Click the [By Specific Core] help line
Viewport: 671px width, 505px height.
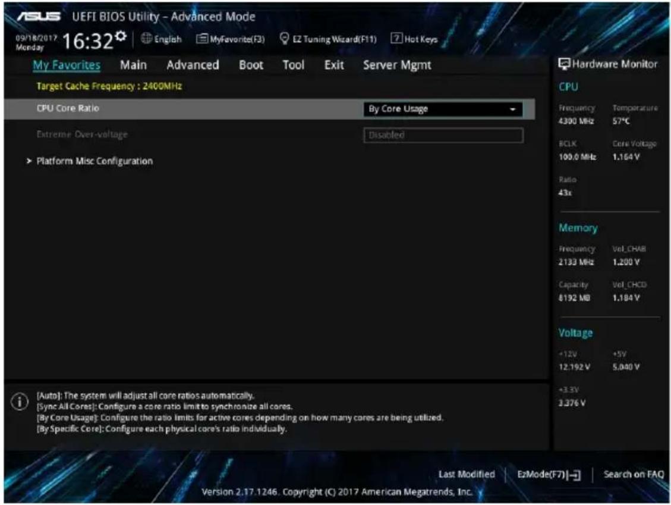[x=161, y=429]
